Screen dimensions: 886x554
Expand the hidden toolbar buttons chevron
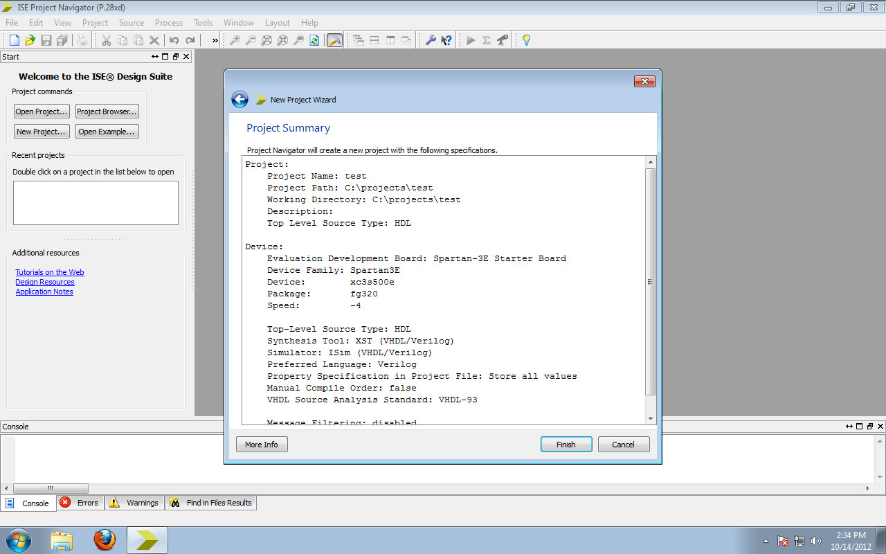[x=215, y=40]
